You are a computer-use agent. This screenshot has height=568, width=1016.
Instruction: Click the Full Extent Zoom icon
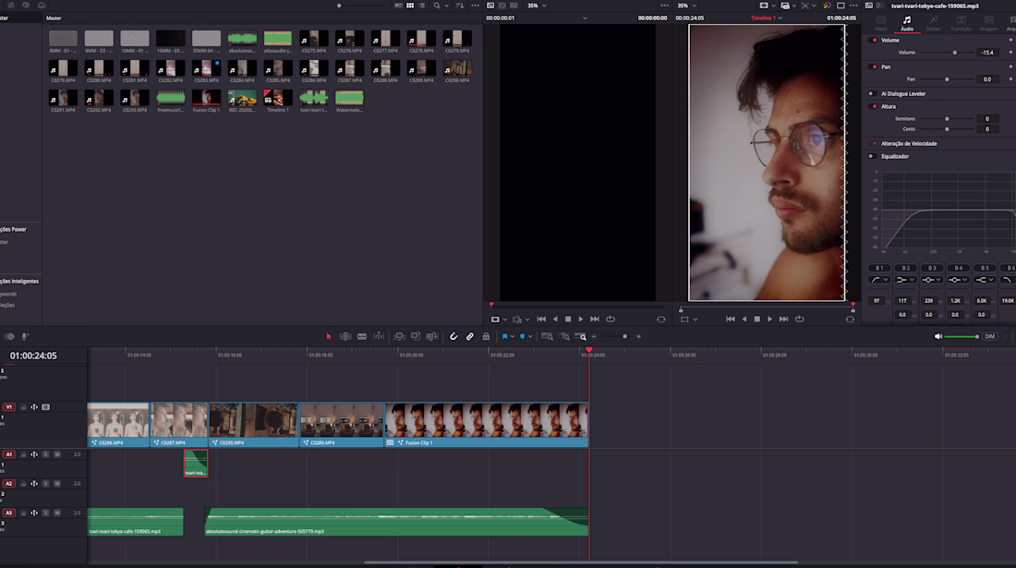click(x=547, y=337)
